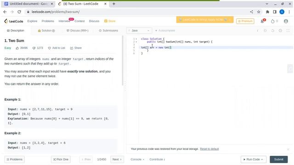Screen dimensions: 294x165
Task: Collapse the twoSum method fold arrow
Action: [x=136, y=42]
